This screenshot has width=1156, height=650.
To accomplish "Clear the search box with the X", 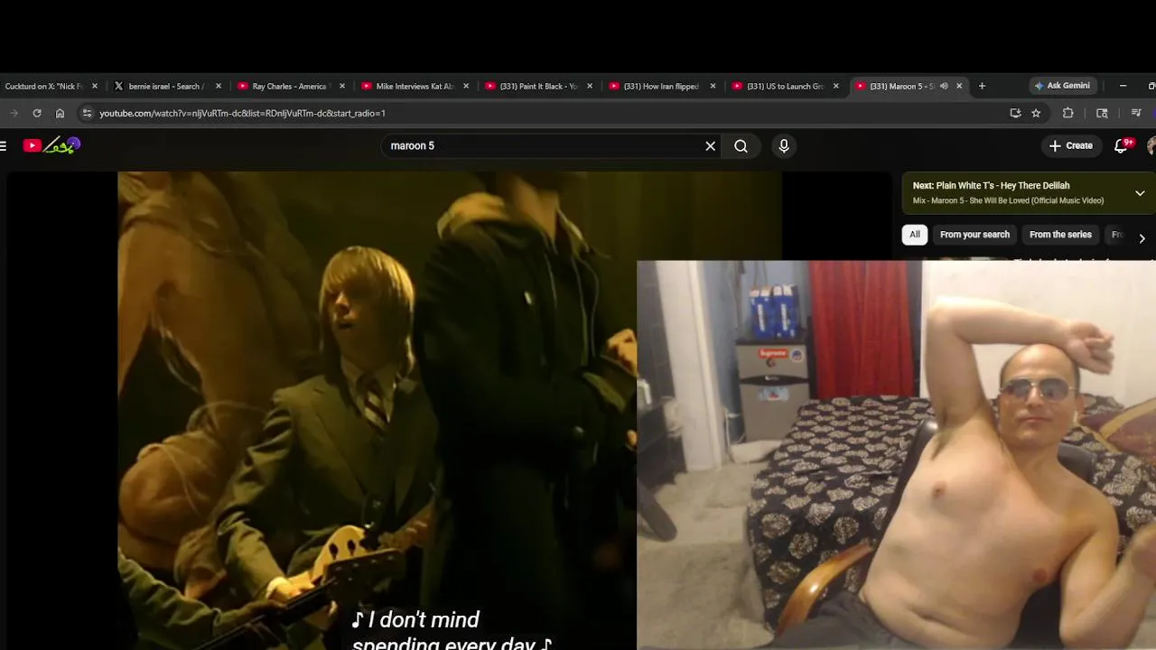I will point(710,145).
